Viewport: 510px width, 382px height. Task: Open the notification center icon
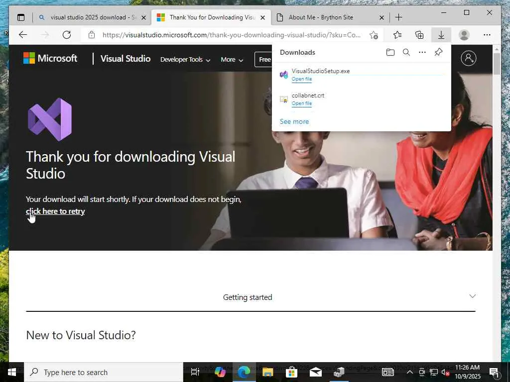coord(495,372)
